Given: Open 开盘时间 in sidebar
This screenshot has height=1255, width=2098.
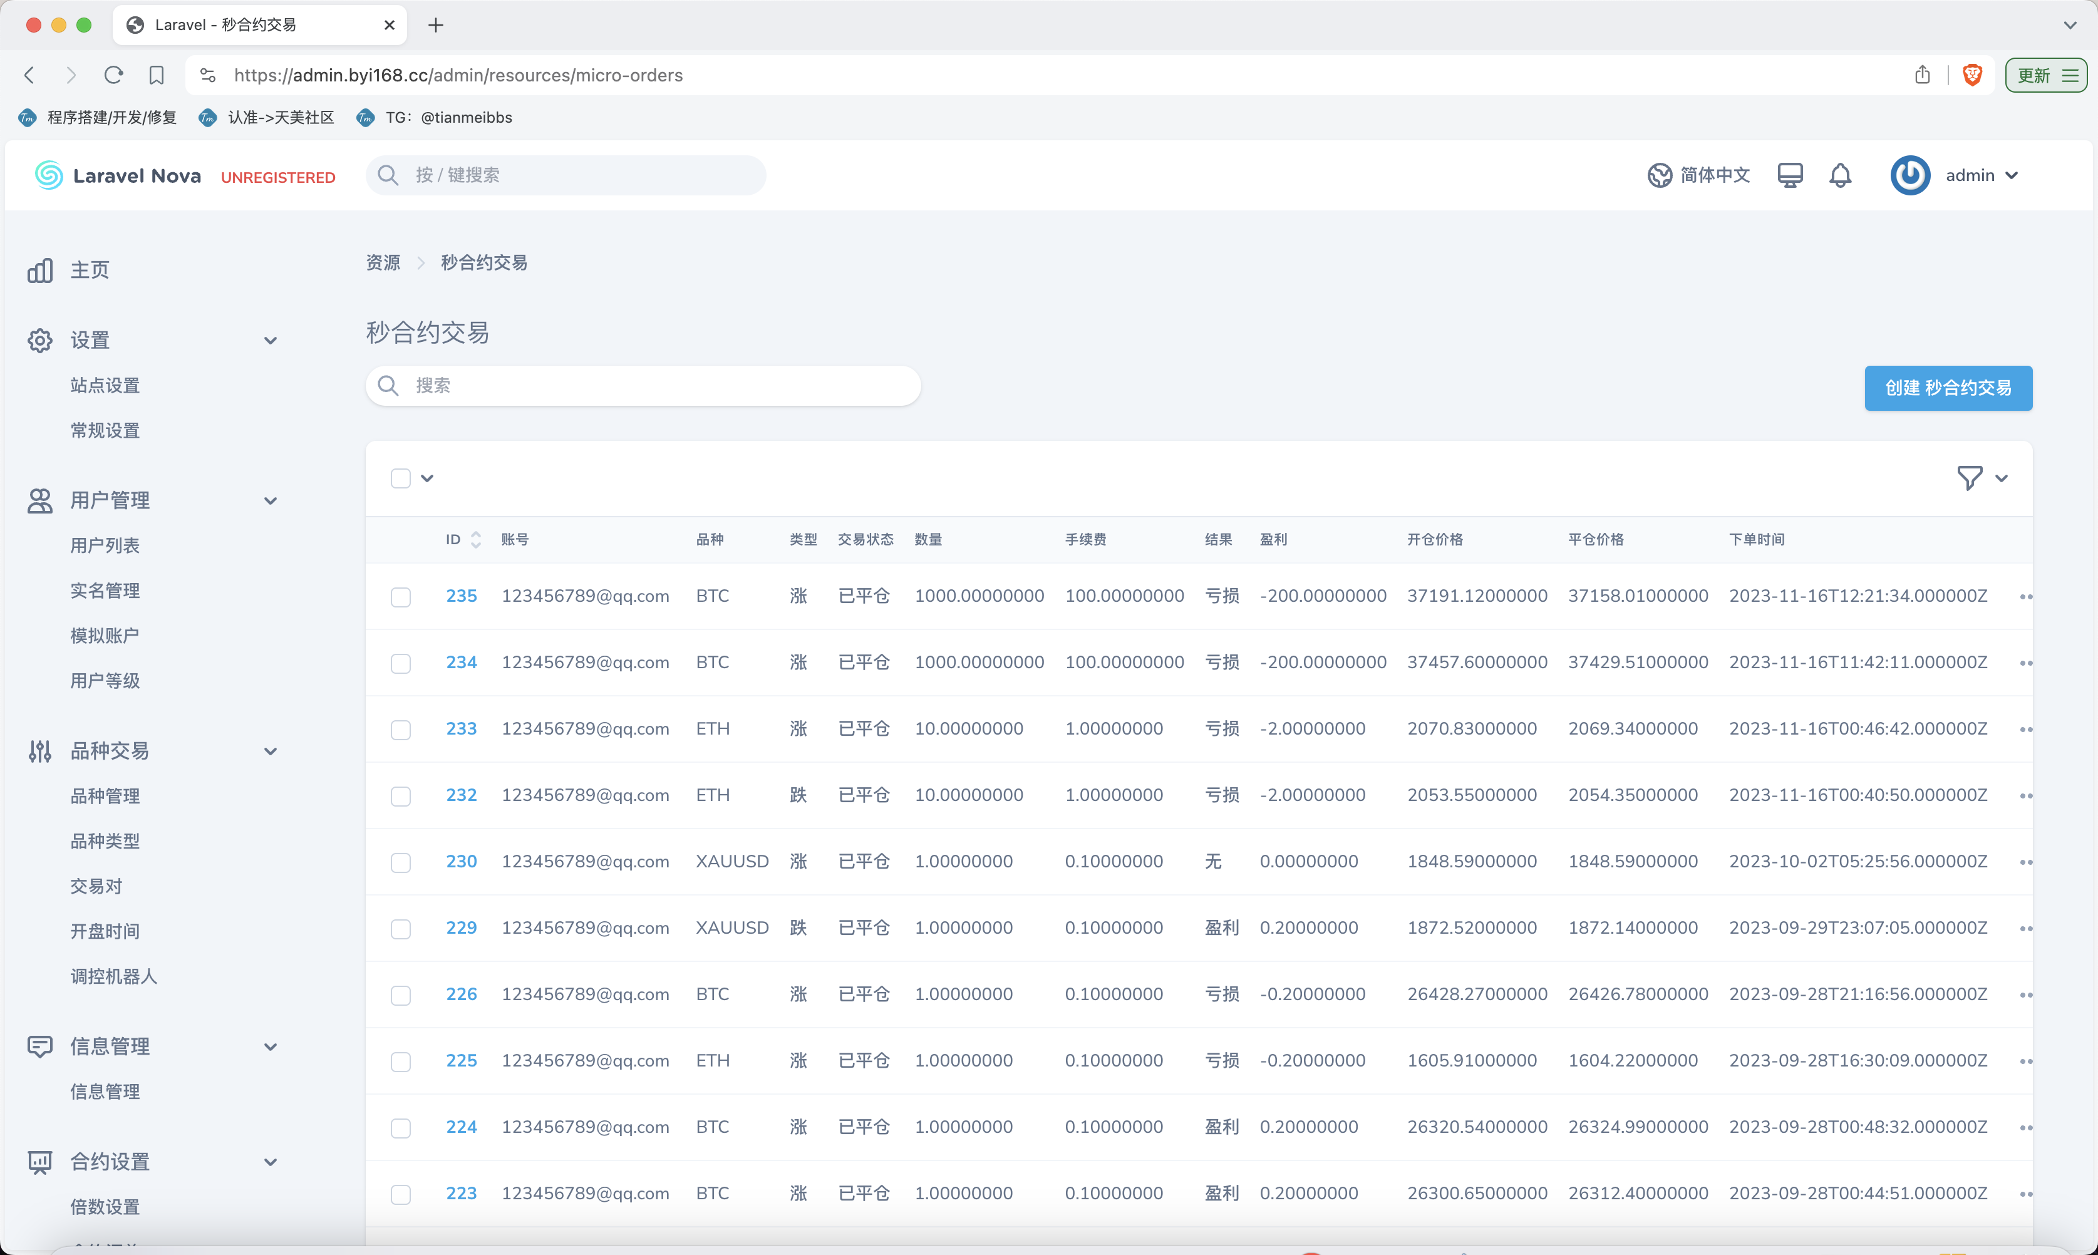Looking at the screenshot, I should [105, 931].
